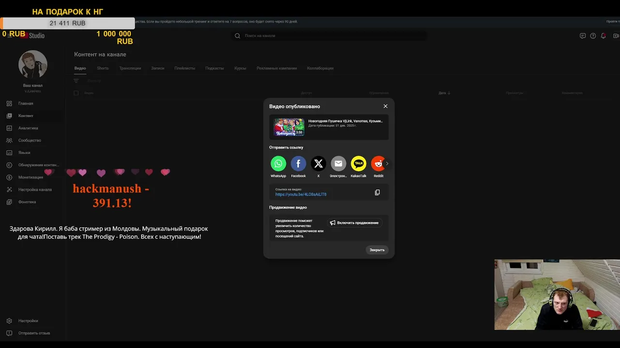Open the 'Фонотека' sidebar section
This screenshot has width=620, height=348.
(x=27, y=202)
